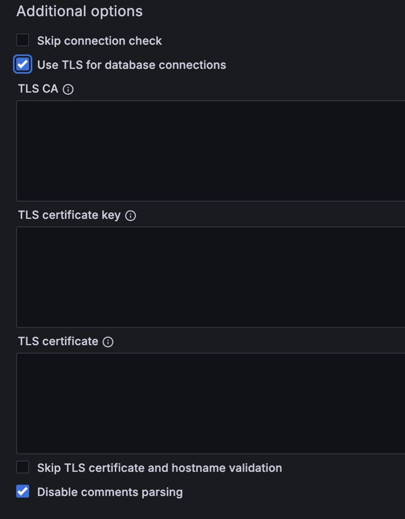
Task: Click the 'TLS certificate' field label
Action: click(58, 341)
